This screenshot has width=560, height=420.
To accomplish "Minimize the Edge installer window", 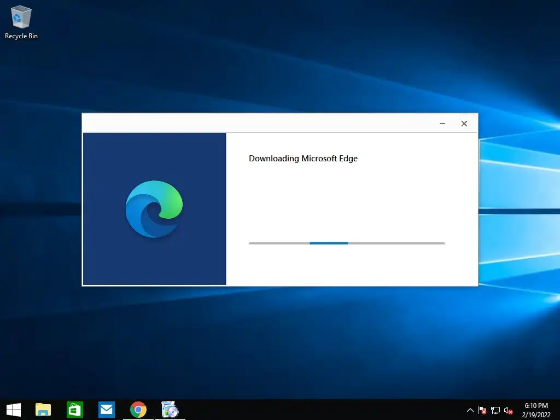I will 442,124.
